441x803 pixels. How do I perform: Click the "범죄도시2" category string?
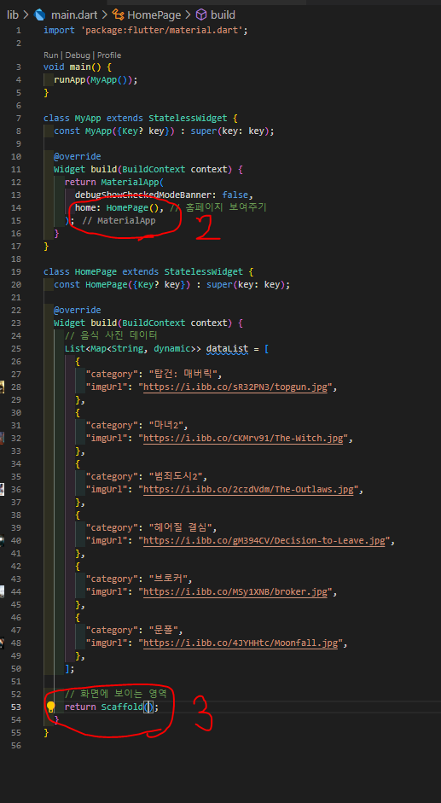point(179,476)
